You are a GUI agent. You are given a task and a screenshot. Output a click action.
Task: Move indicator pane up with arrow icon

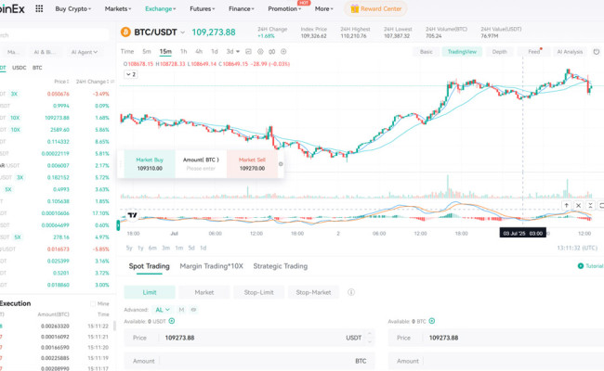click(568, 205)
